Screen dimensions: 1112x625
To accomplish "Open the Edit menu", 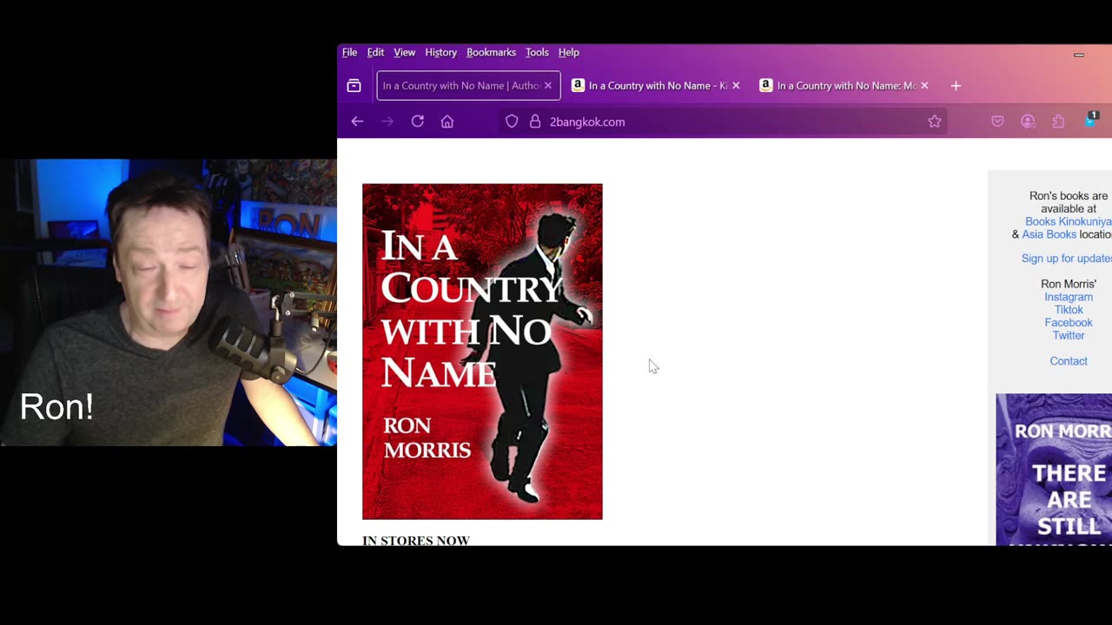I will [375, 52].
